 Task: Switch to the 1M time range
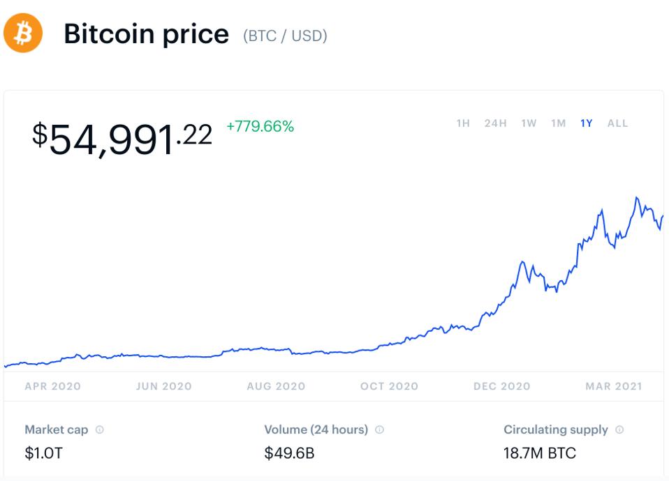coord(557,121)
